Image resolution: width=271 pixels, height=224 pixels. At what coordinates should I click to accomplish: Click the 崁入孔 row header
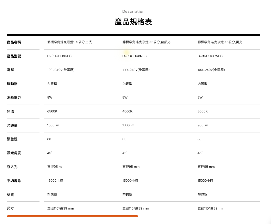point(12,167)
